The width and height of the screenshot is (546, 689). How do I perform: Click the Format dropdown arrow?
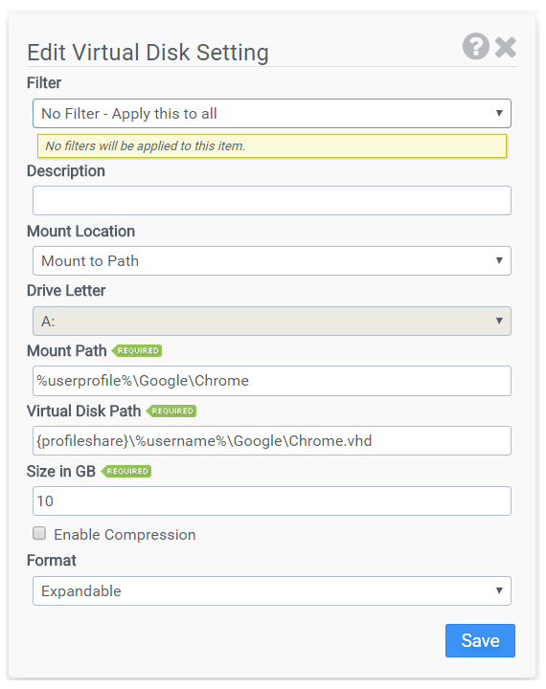click(x=499, y=590)
